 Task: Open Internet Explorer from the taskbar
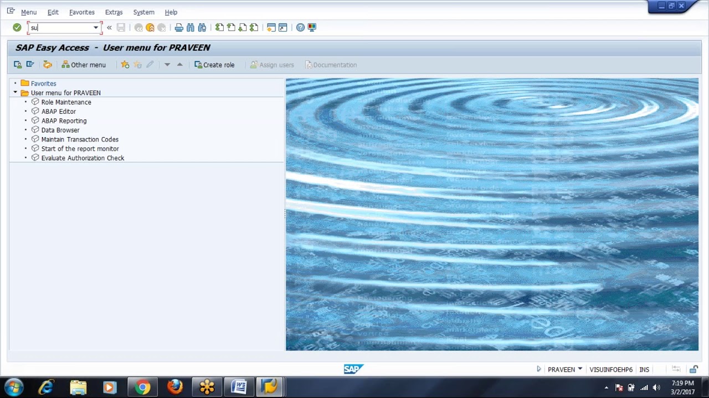click(46, 387)
